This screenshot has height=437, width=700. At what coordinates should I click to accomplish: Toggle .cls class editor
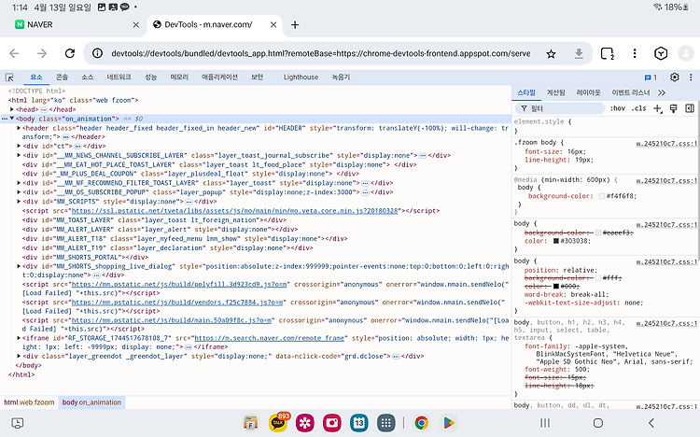(x=638, y=108)
